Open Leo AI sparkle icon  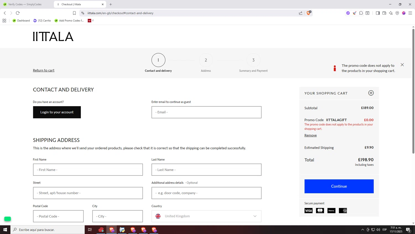[x=391, y=13]
